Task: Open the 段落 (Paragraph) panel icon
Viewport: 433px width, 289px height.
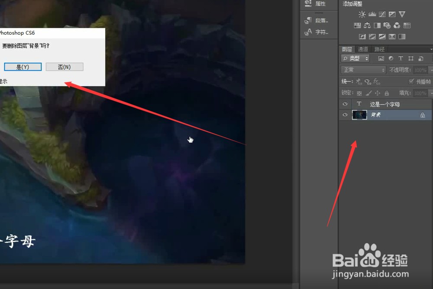Action: tap(308, 20)
